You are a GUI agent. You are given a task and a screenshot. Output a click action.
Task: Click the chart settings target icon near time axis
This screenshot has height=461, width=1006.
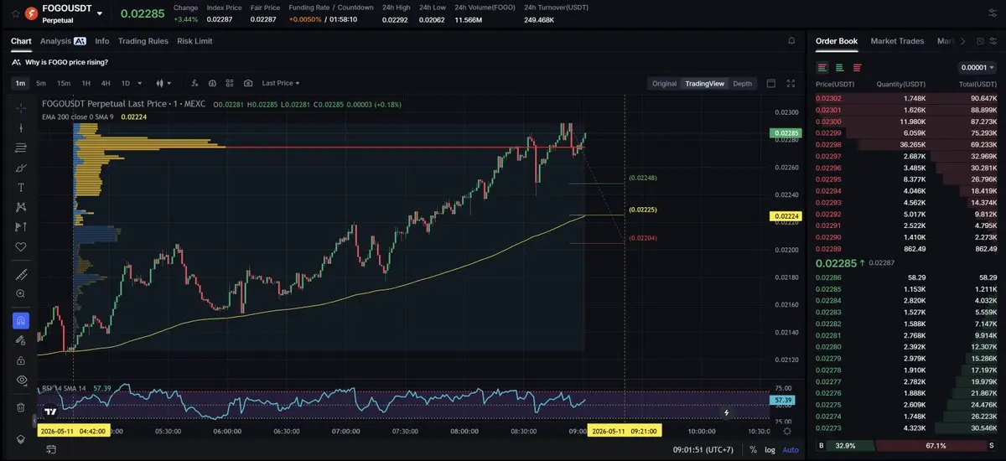786,430
